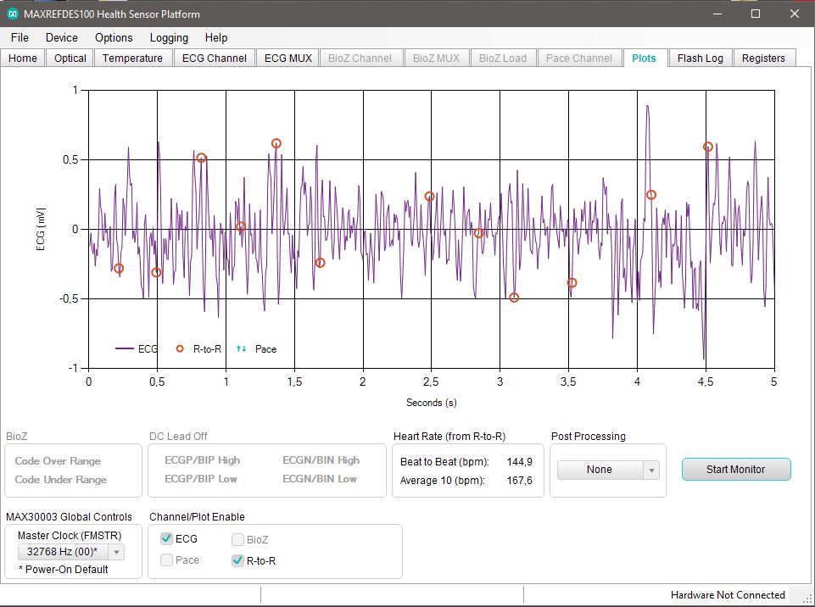Click the R-to-R marker near 4.5 seconds
Viewport: 815px width, 607px height.
708,147
